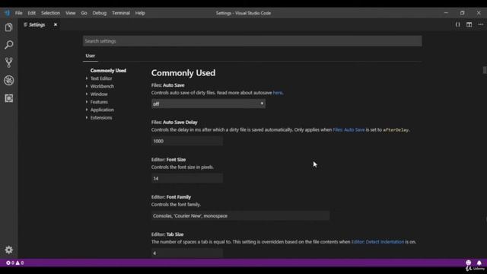Open the Edit menu
Viewport: 487px width, 274px height.
(32, 13)
